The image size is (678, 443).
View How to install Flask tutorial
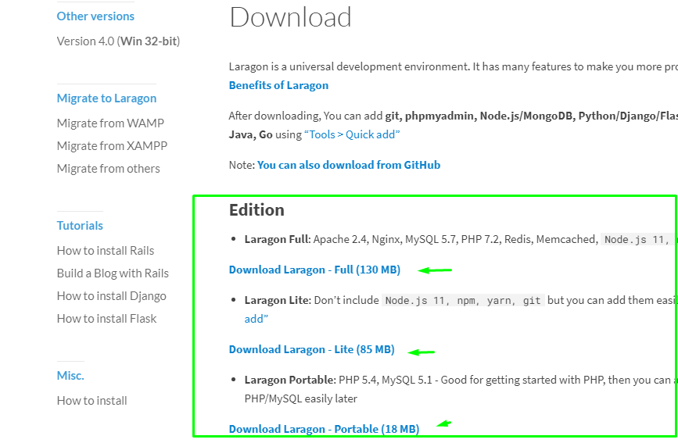(106, 318)
